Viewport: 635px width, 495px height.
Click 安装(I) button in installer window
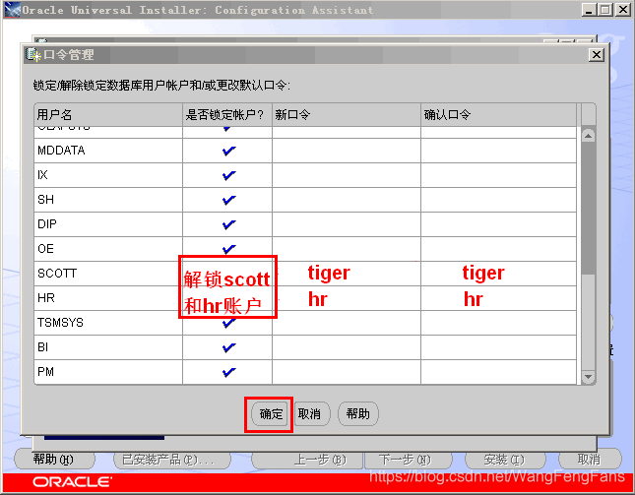pos(505,460)
